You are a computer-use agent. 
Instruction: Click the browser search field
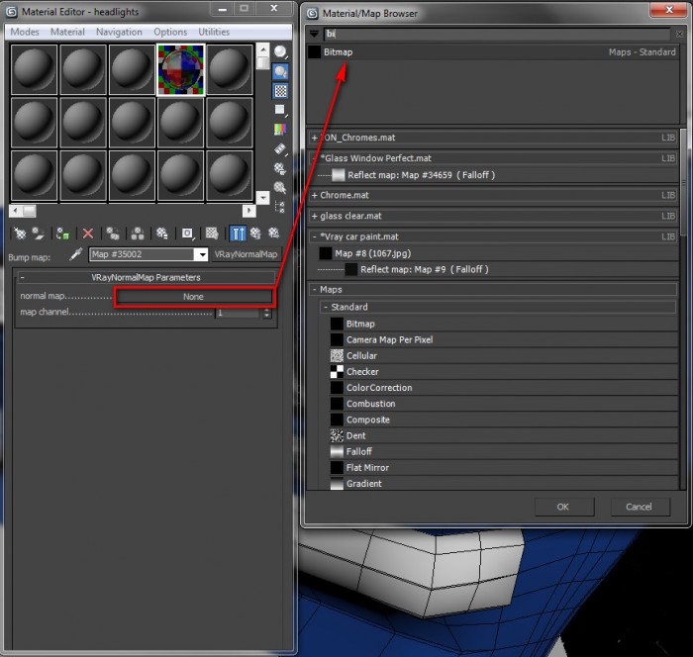(x=497, y=34)
